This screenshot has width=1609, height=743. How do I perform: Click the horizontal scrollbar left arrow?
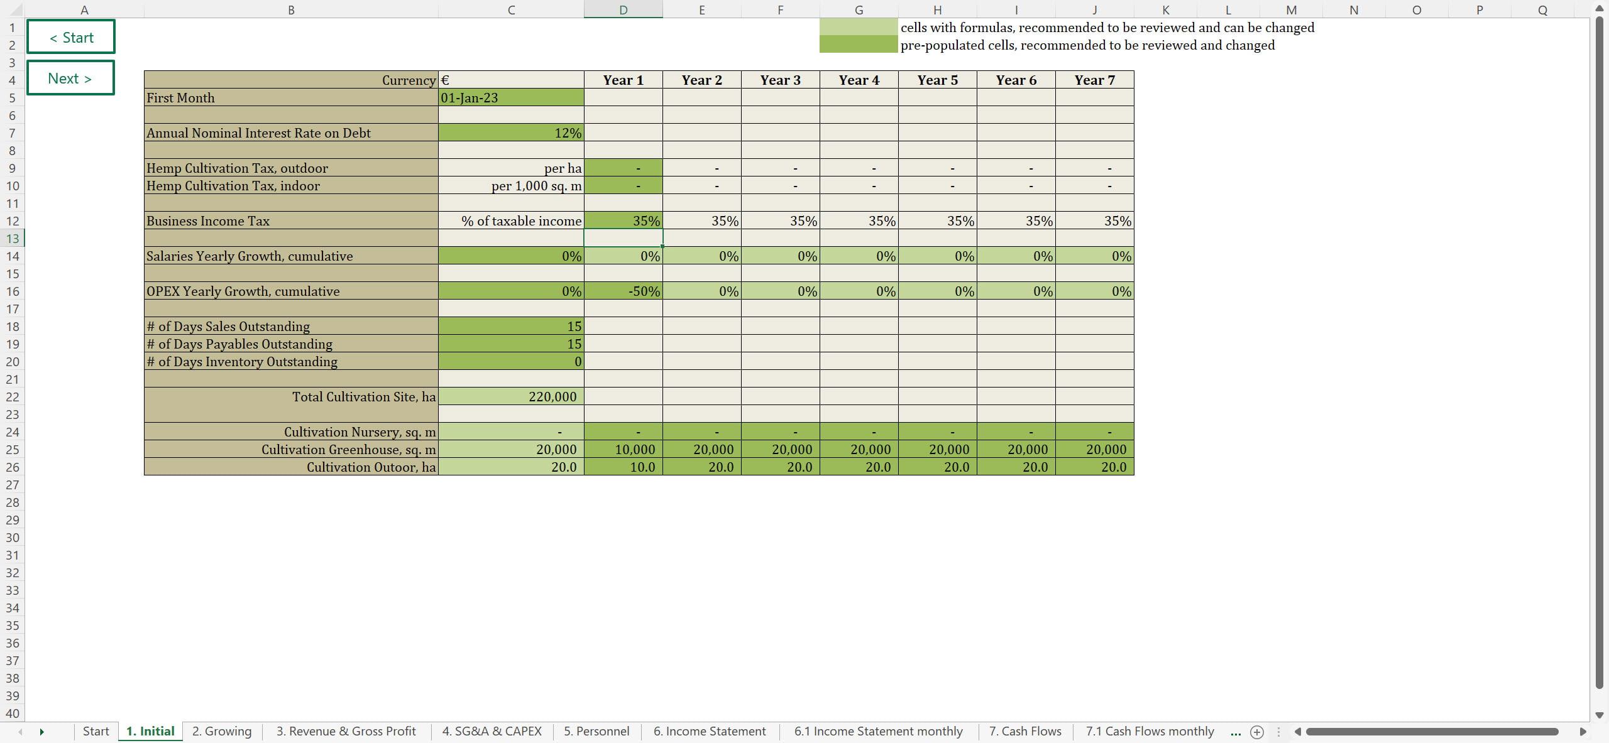[x=1298, y=732]
